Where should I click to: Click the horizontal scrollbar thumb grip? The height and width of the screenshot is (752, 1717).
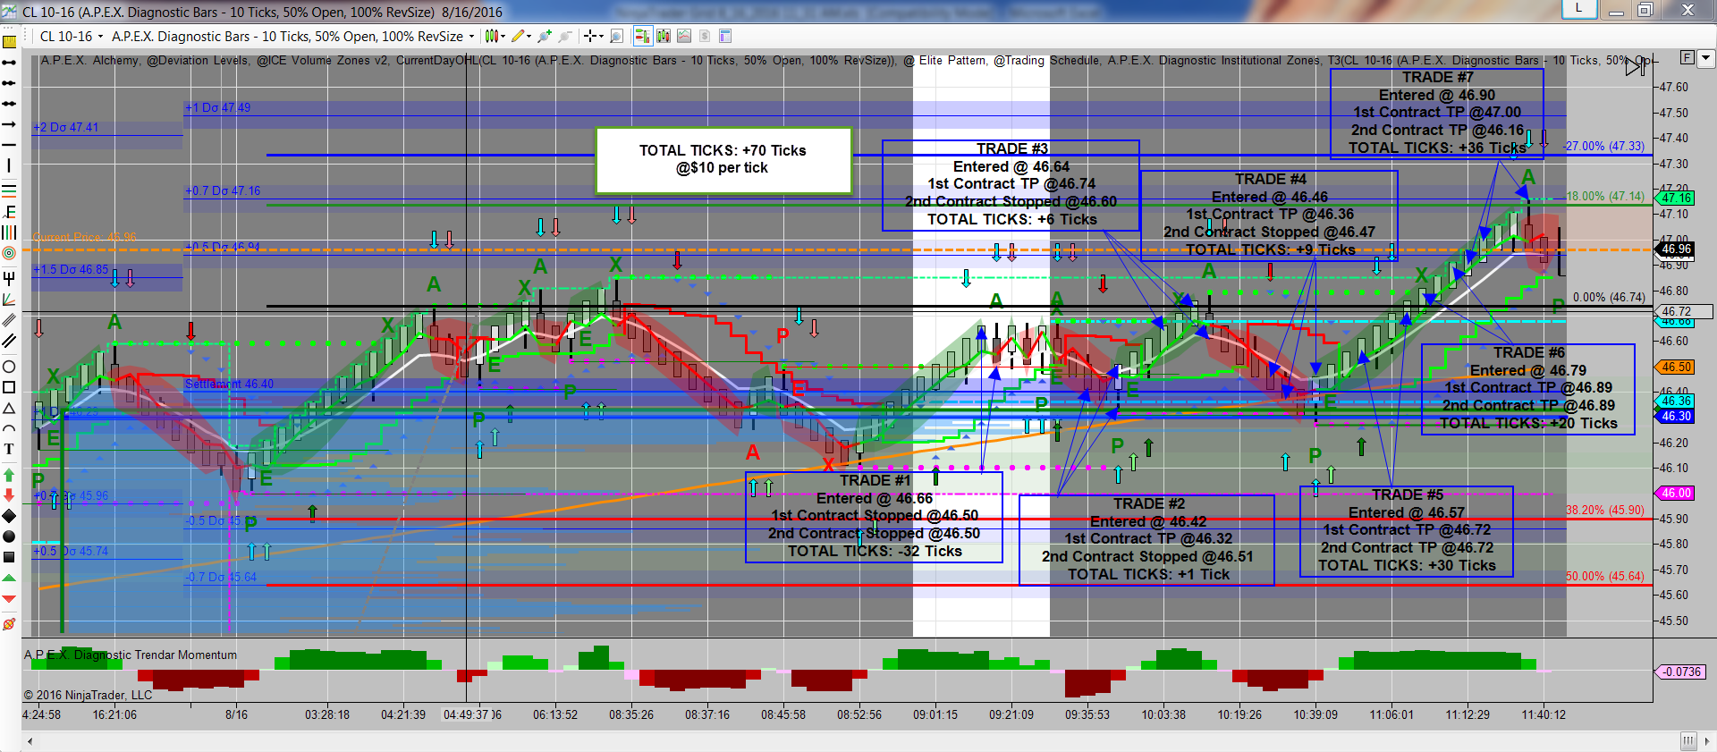point(1687,741)
